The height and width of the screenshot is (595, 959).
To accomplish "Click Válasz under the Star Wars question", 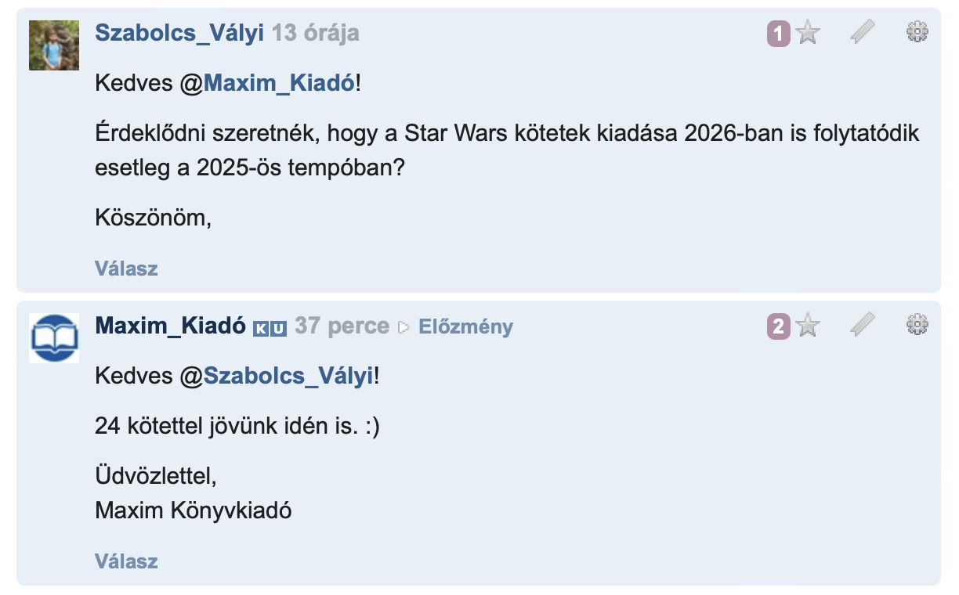I will (126, 269).
